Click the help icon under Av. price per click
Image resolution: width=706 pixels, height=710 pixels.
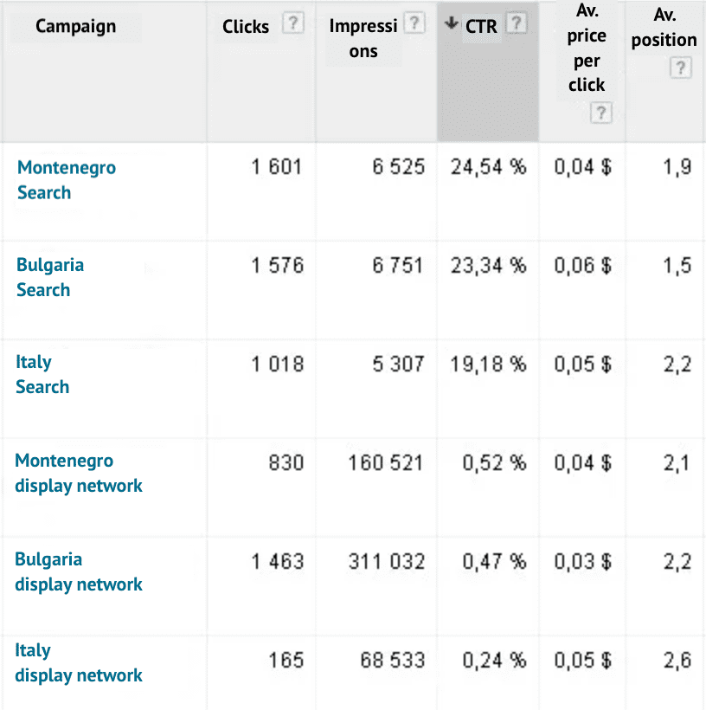tap(601, 113)
